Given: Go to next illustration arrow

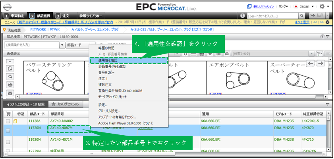Looking at the screenshot, I should point(320,63).
